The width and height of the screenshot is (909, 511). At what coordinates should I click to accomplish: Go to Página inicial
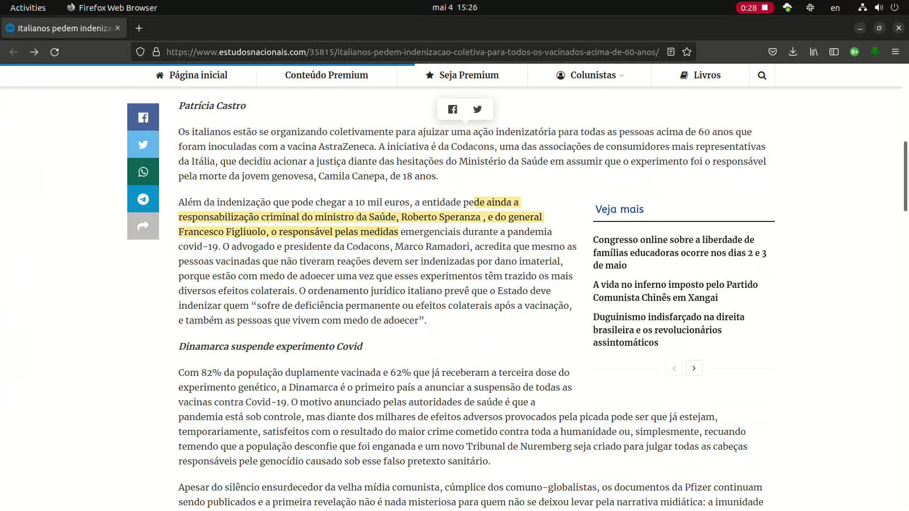(191, 76)
